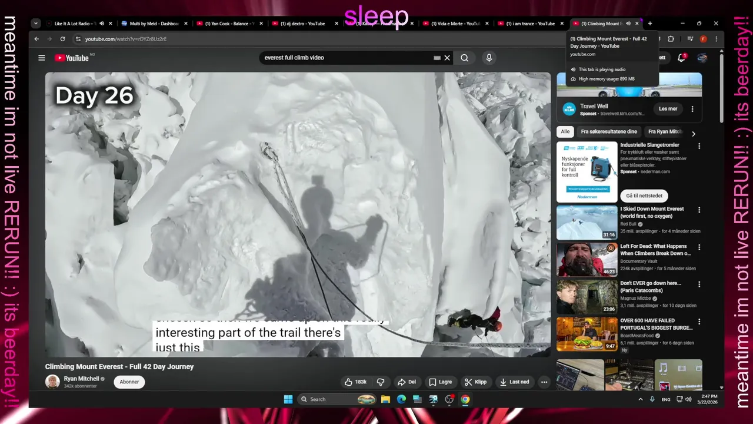Open the Chrome profile avatar
Viewport: 753px width, 424px height.
(x=703, y=39)
